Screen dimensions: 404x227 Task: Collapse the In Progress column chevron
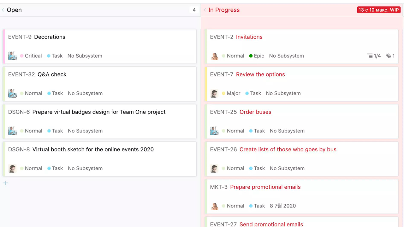pos(205,10)
